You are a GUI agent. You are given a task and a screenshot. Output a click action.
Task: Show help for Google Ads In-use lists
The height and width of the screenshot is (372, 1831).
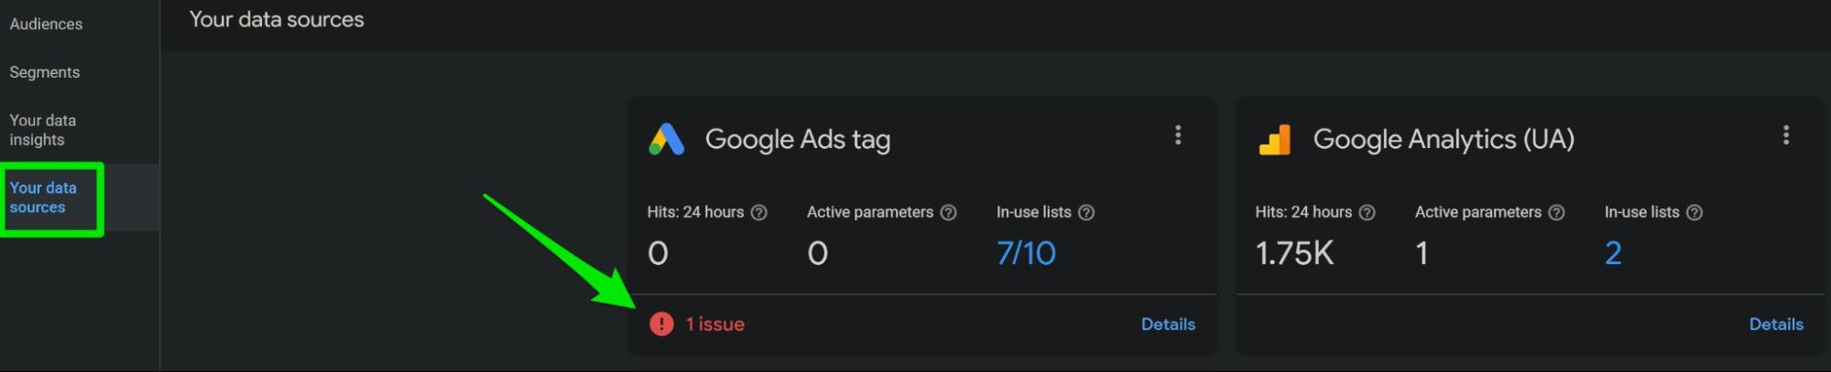click(x=1086, y=212)
